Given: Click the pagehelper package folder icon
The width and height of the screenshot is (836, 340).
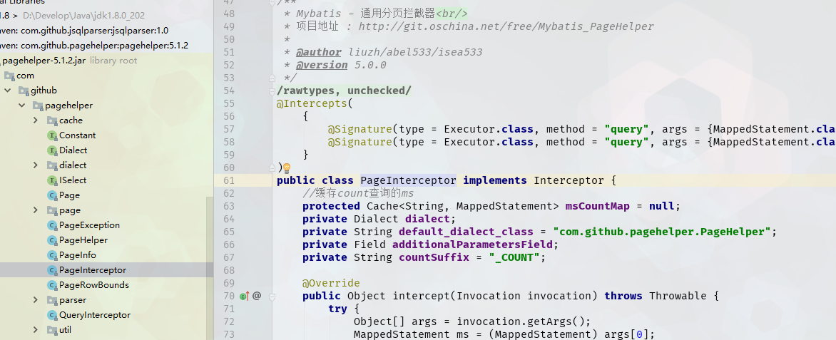Looking at the screenshot, I should [38, 105].
